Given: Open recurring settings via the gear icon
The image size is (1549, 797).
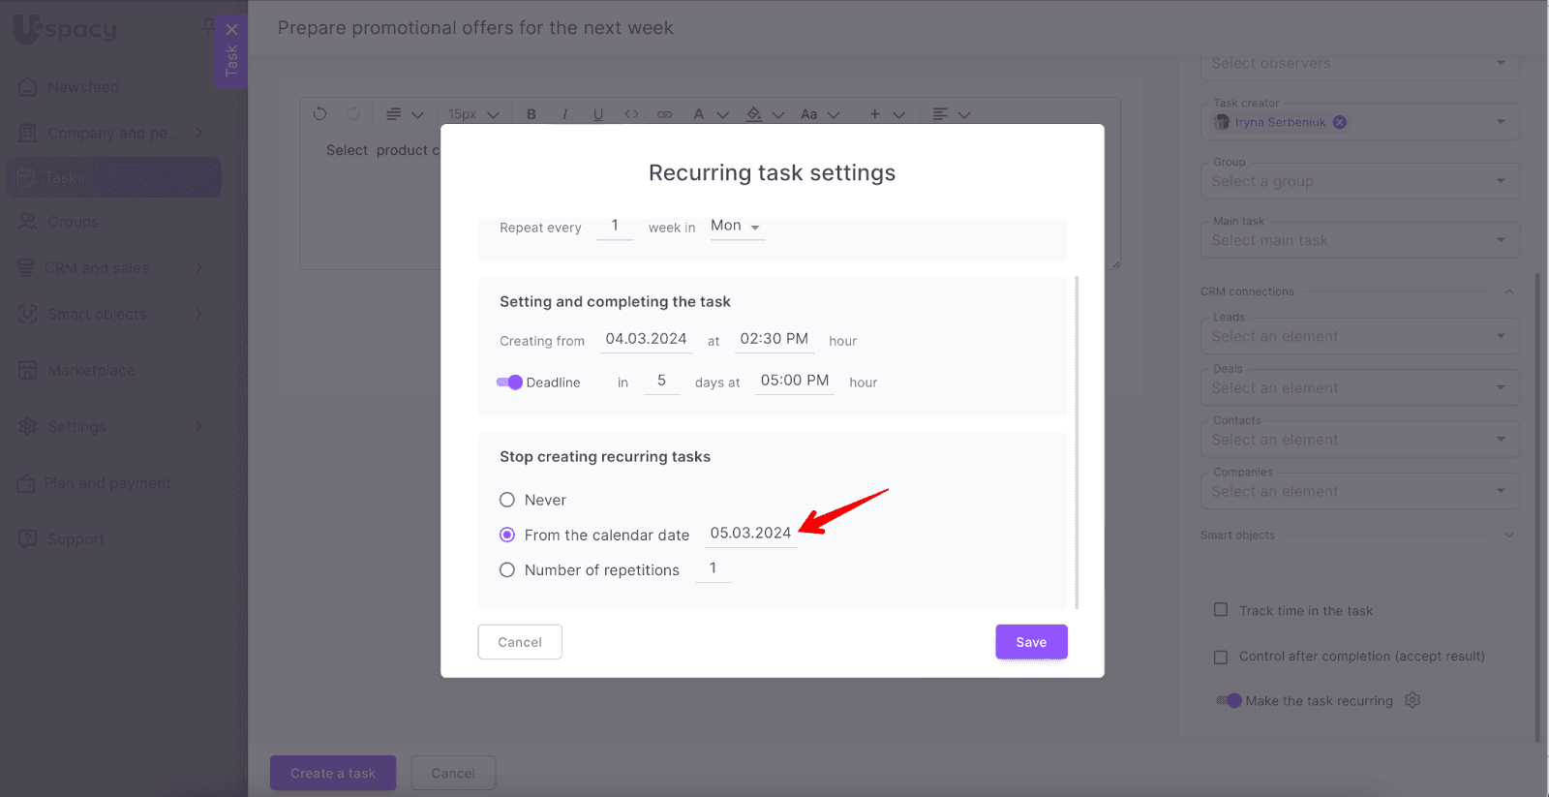Looking at the screenshot, I should (1412, 700).
